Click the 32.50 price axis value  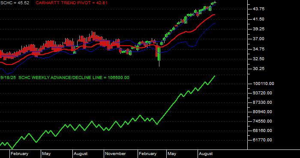click(x=258, y=59)
